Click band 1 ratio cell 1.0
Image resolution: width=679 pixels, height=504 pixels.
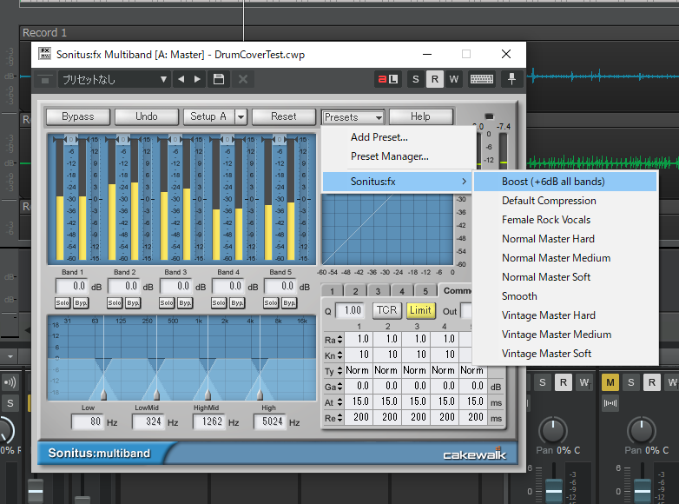[359, 339]
